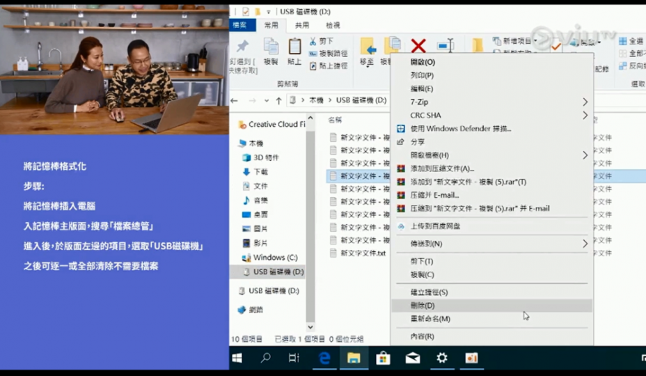Click the properties icon in title bar toolbar
Viewport: 646px width, 376px height.
click(246, 12)
